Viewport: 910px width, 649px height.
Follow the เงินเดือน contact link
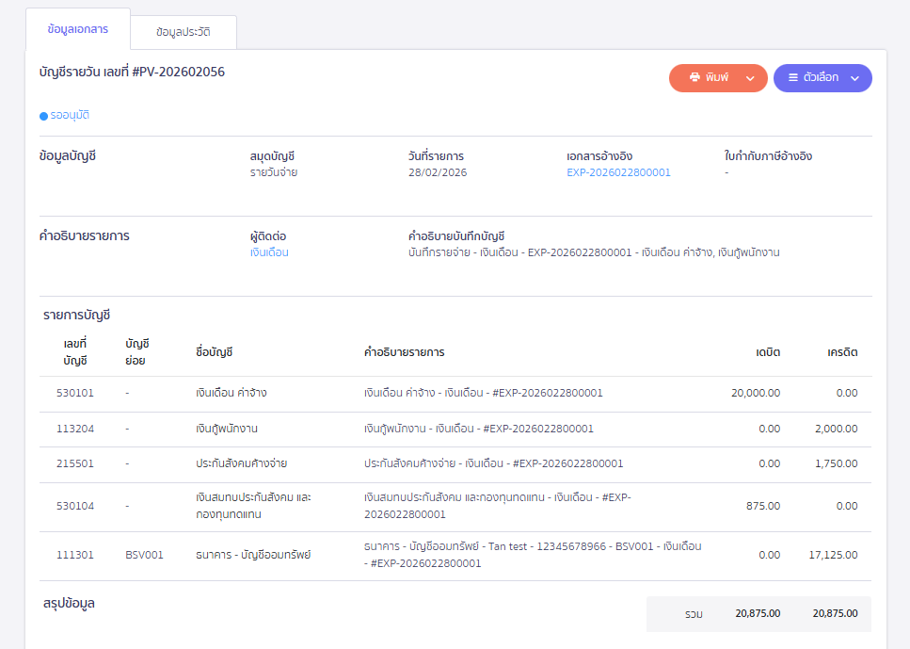269,252
